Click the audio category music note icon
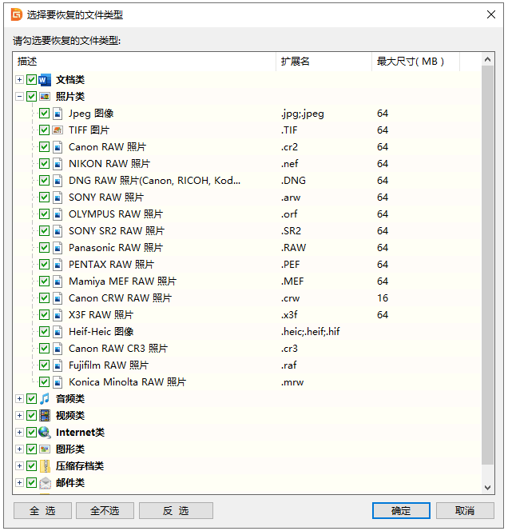This screenshot has height=531, width=508. click(45, 399)
